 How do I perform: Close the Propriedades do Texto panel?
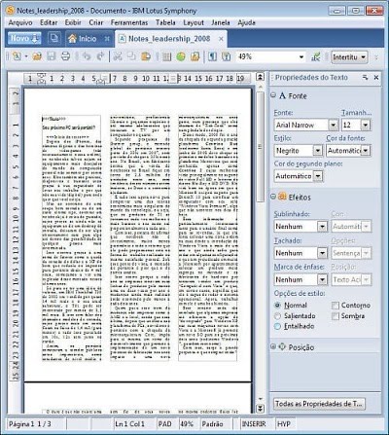(376, 78)
